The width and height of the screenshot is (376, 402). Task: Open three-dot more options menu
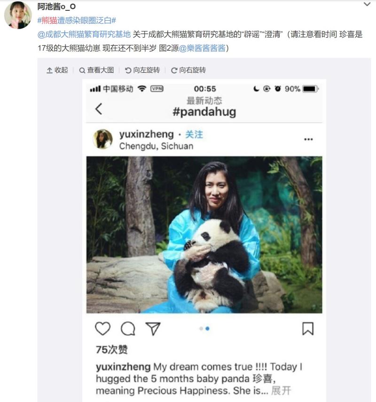[308, 139]
